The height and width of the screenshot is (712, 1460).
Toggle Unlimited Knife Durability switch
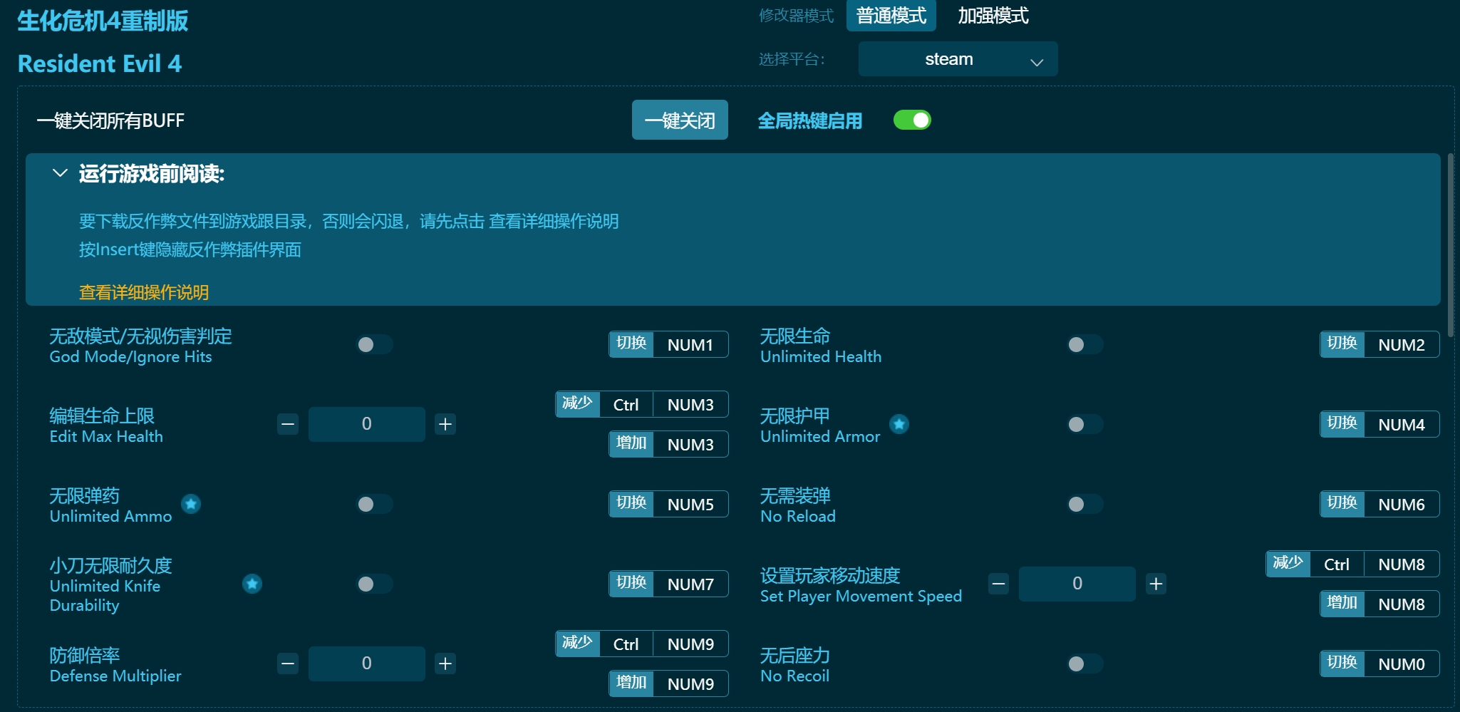click(x=375, y=584)
